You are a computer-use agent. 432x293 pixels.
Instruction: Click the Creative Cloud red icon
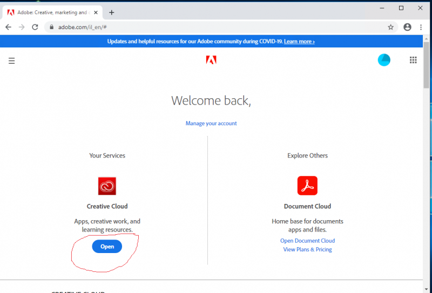click(x=107, y=186)
